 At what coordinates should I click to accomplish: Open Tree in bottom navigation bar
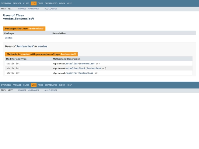click(41, 85)
